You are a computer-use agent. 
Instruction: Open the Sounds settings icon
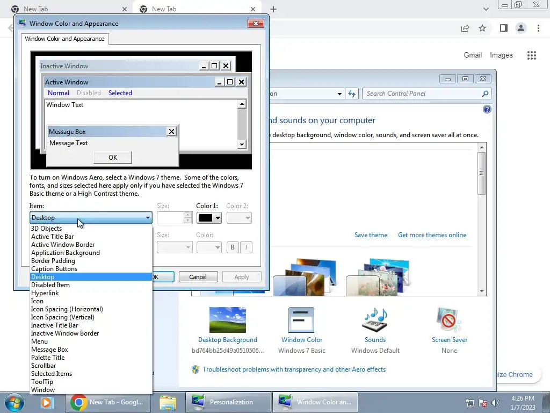[375, 320]
